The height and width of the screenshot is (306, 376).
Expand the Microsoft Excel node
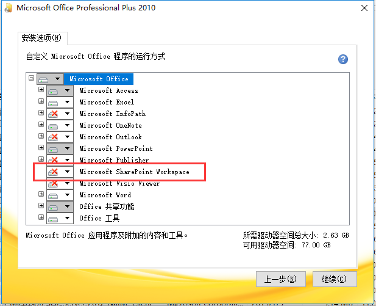point(41,101)
